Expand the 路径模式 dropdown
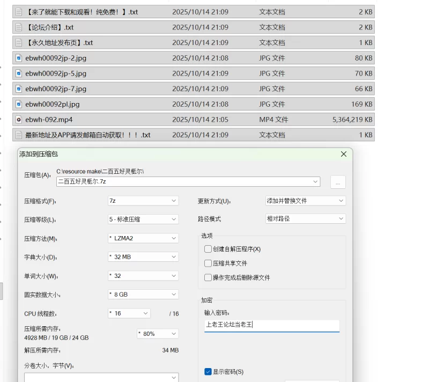 point(305,219)
